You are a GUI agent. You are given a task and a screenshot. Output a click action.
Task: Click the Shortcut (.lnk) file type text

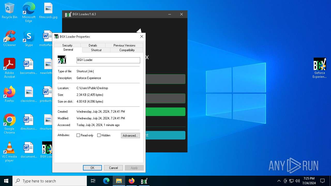(85, 71)
